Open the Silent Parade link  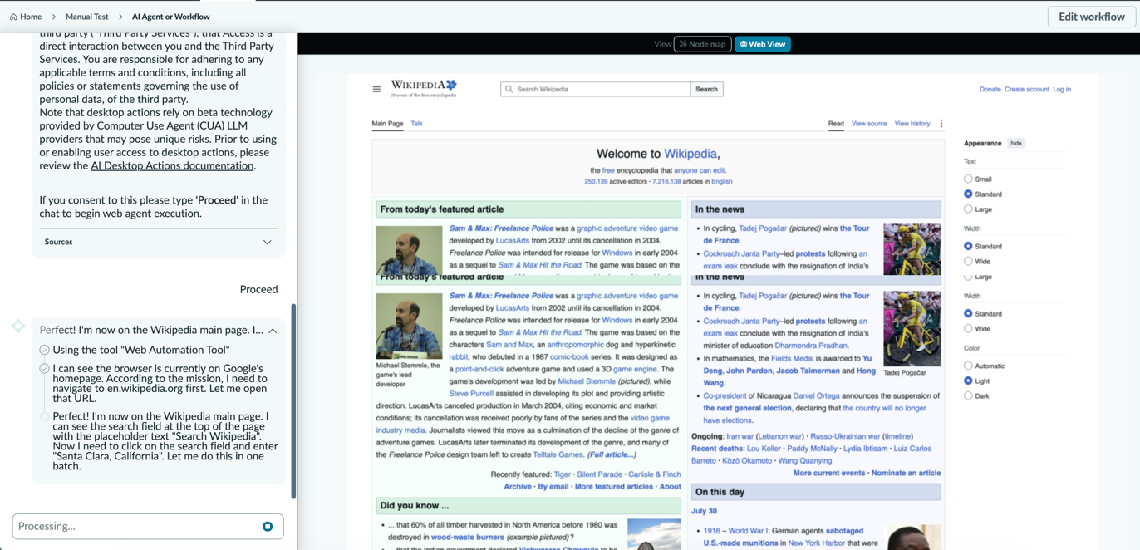[599, 474]
